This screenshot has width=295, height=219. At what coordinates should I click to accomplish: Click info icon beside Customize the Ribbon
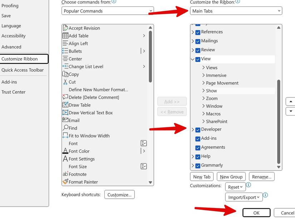[238, 1]
